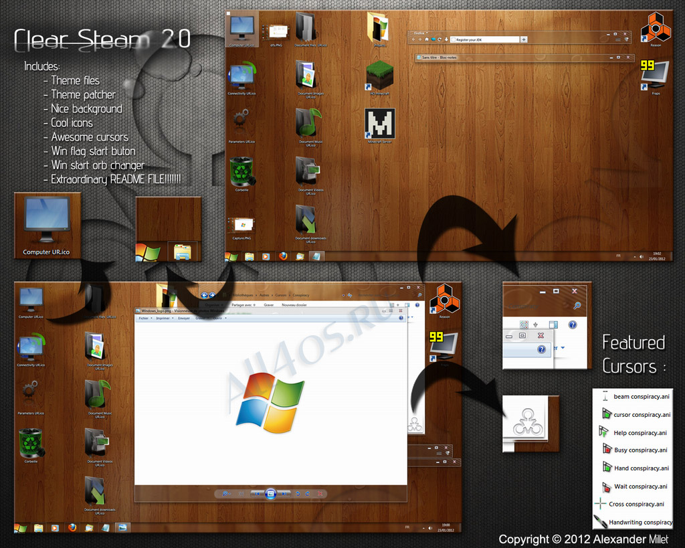
Task: Launch Reason shortcut on top desktop
Action: (656, 29)
